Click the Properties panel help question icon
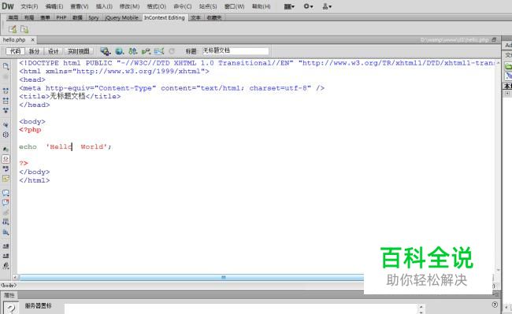512x314 pixels. [x=495, y=305]
